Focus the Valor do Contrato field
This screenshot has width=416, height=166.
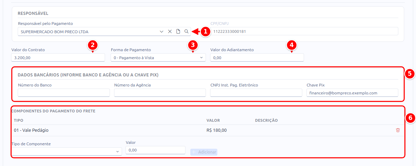click(58, 58)
